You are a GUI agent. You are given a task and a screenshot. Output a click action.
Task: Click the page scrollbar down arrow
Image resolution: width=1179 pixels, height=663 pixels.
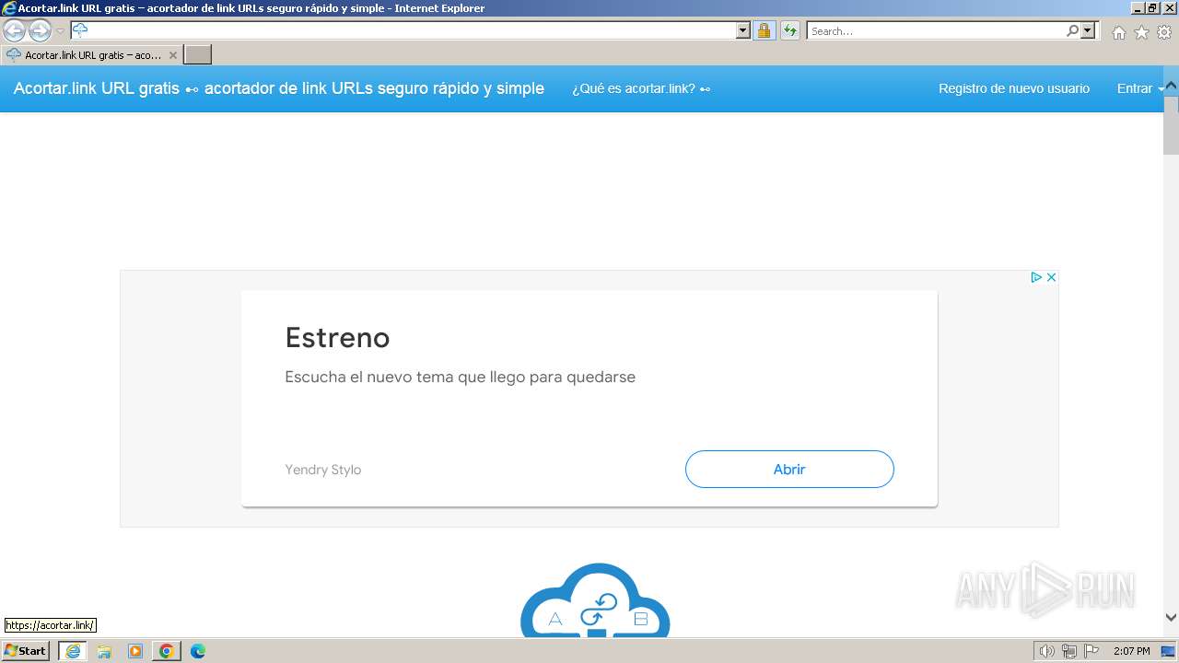pos(1171,618)
